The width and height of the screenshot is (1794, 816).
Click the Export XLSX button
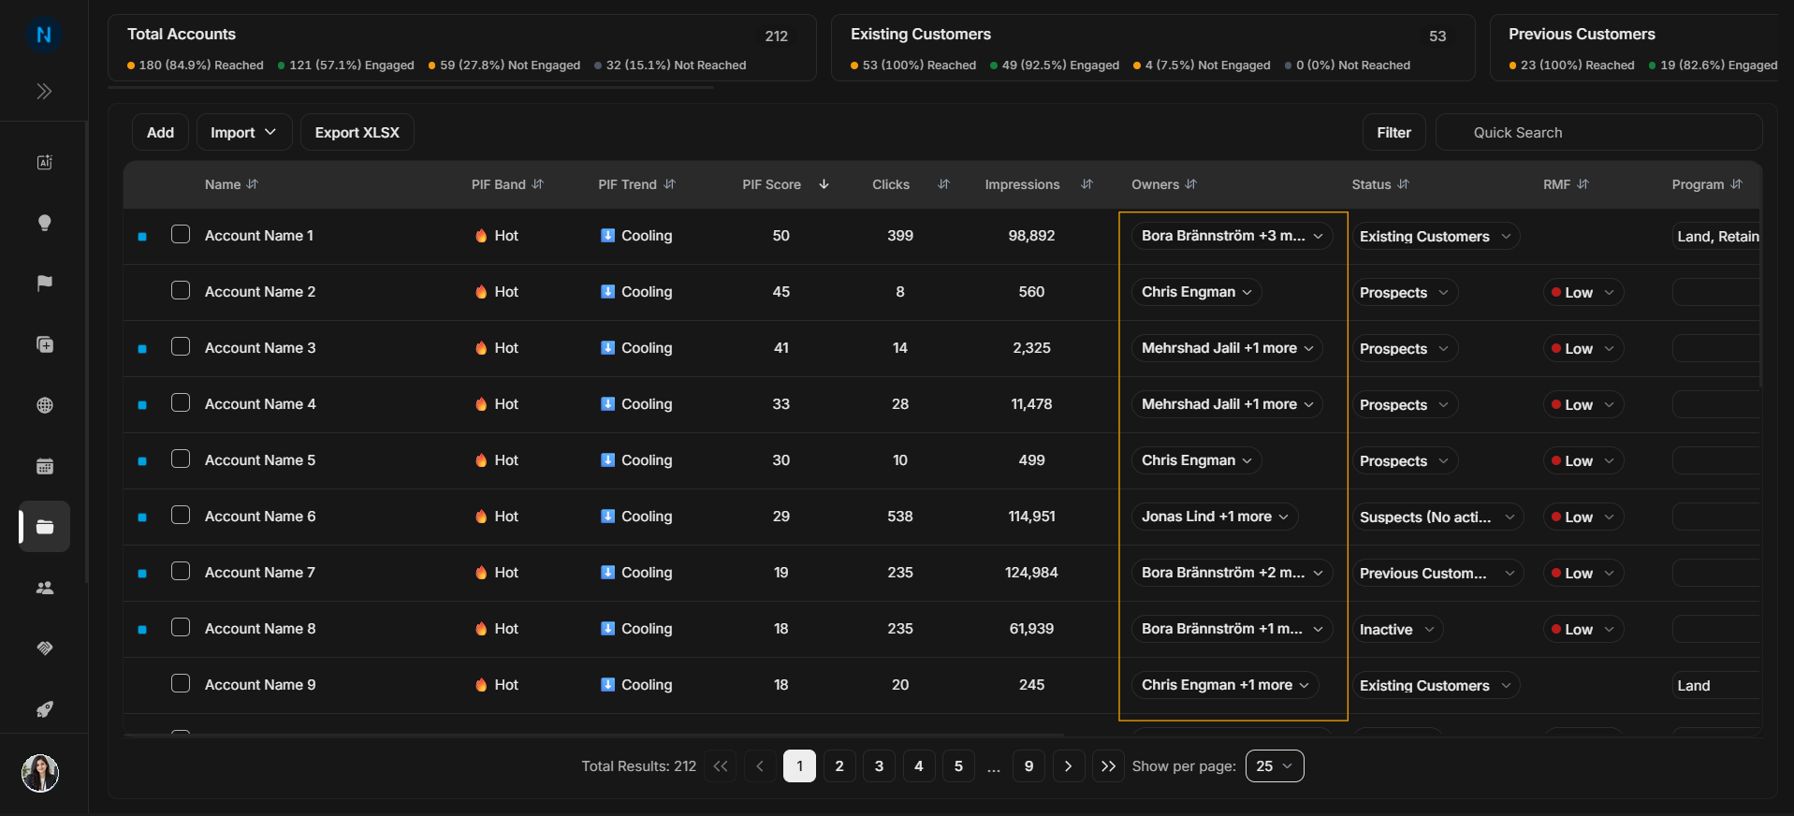(x=357, y=133)
